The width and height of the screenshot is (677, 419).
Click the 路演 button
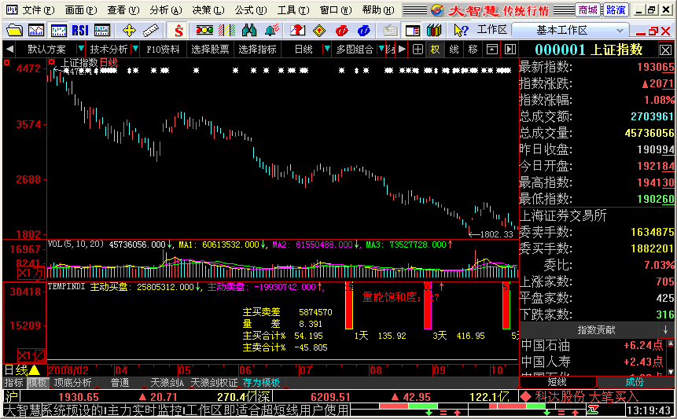tap(616, 9)
